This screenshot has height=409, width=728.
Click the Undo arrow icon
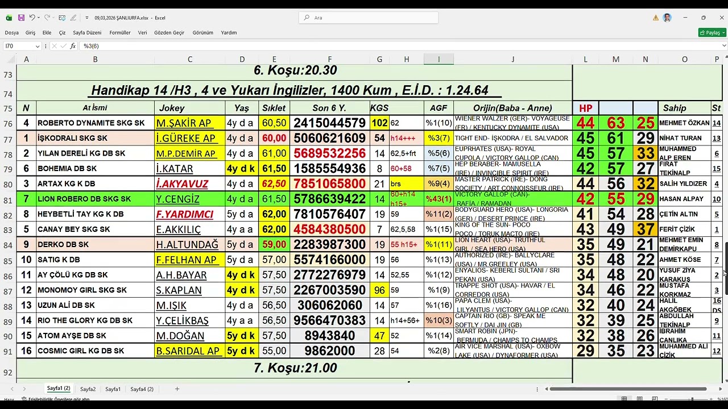click(x=32, y=18)
